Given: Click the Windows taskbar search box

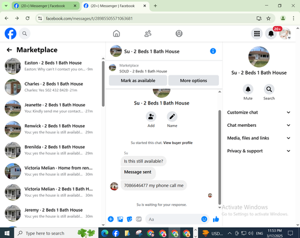Looking at the screenshot, I should 56,233.
